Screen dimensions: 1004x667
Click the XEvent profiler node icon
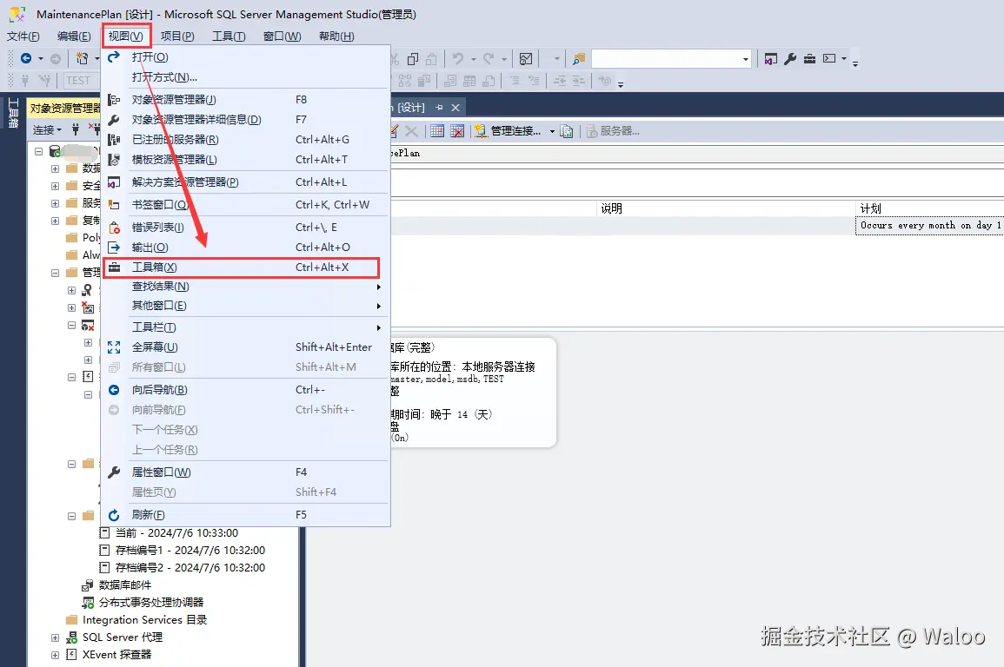pyautogui.click(x=71, y=654)
